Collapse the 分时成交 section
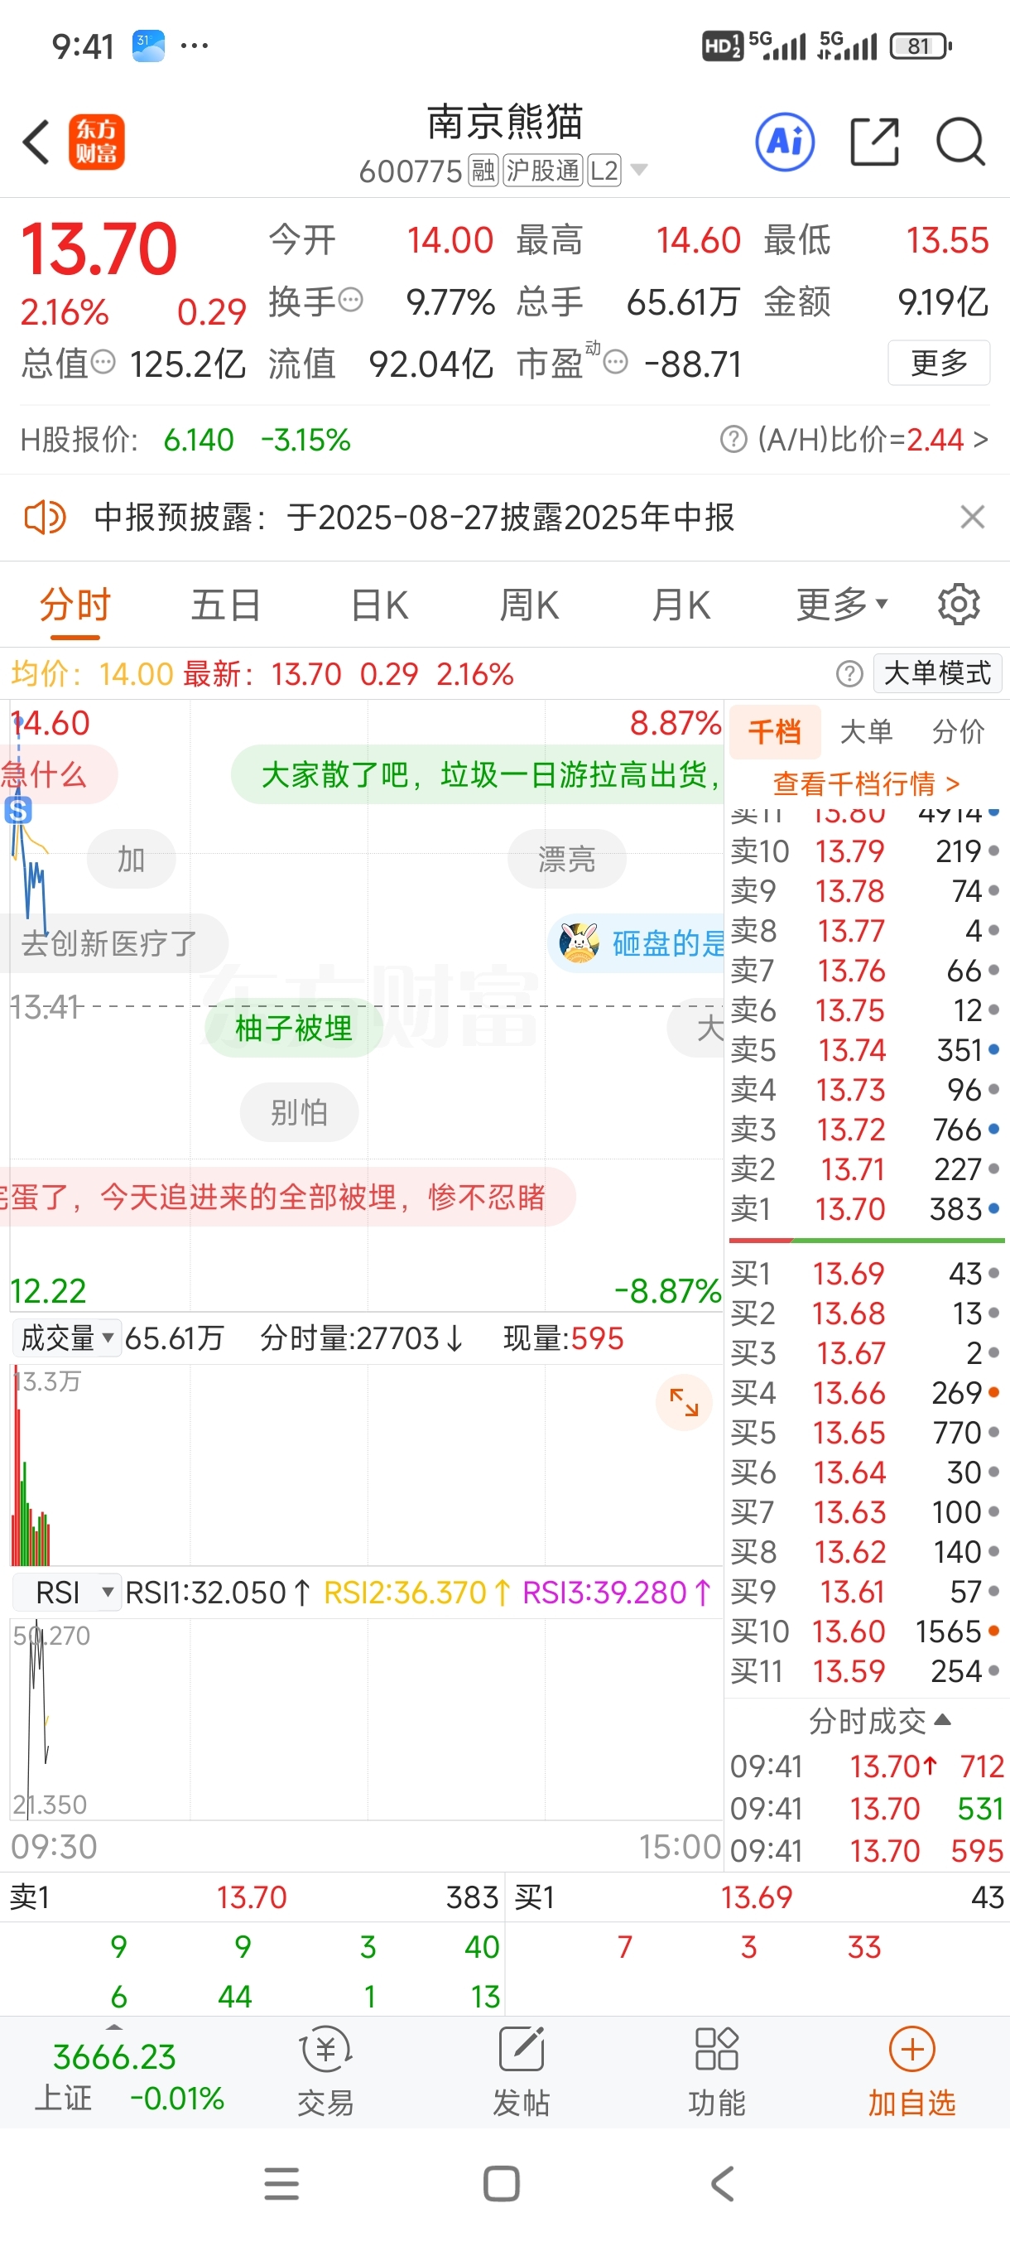This screenshot has height=2246, width=1010. click(x=880, y=1721)
